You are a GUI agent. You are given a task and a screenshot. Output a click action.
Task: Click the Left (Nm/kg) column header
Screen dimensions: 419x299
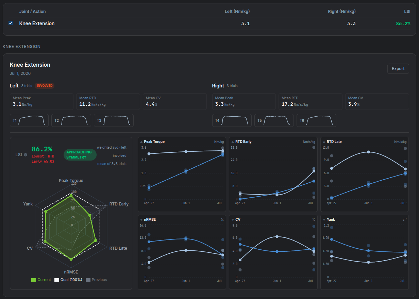click(x=237, y=12)
